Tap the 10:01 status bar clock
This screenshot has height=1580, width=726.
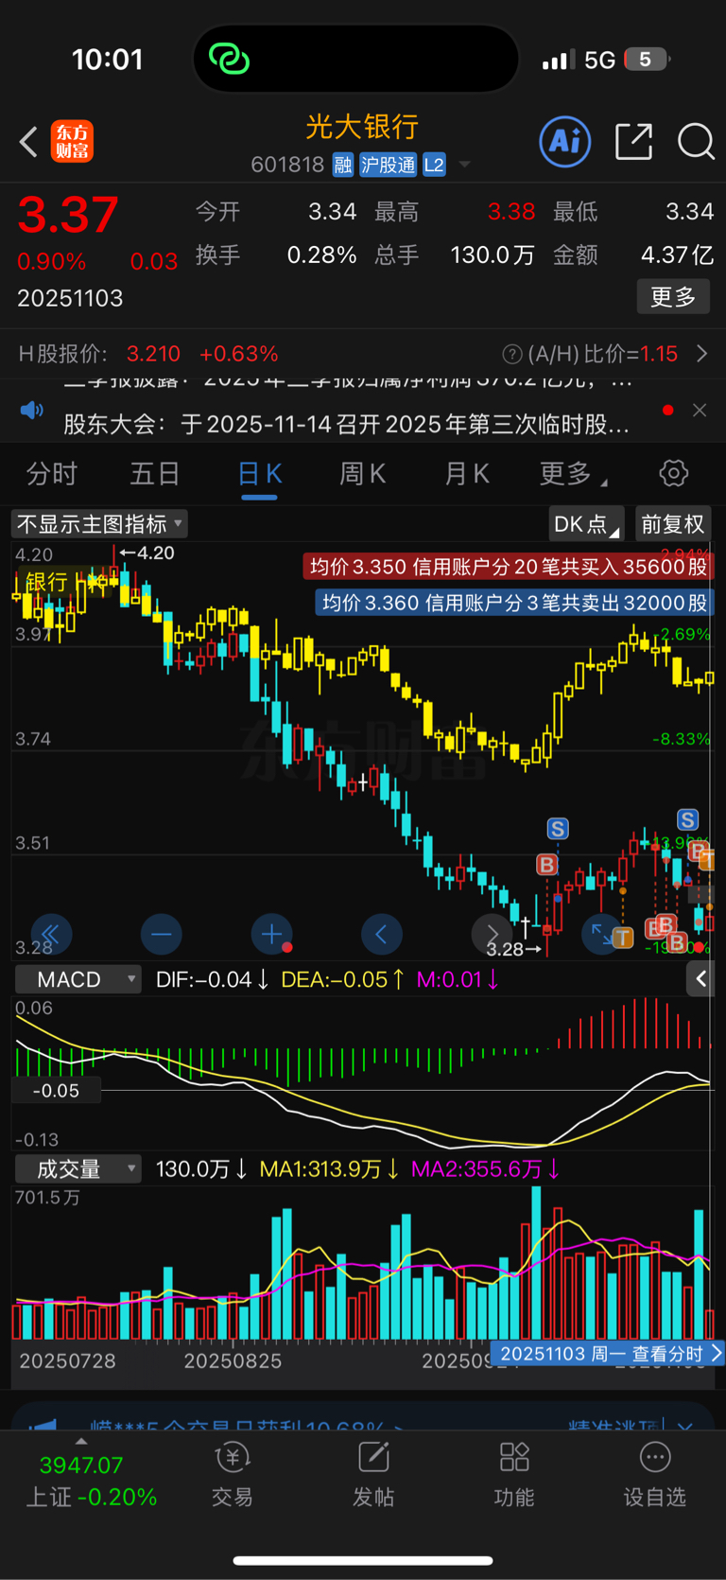tap(107, 60)
